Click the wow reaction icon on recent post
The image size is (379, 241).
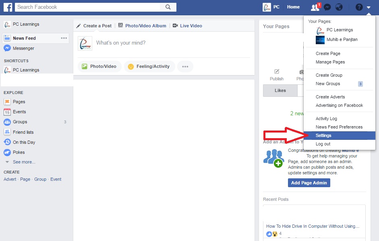point(275,234)
